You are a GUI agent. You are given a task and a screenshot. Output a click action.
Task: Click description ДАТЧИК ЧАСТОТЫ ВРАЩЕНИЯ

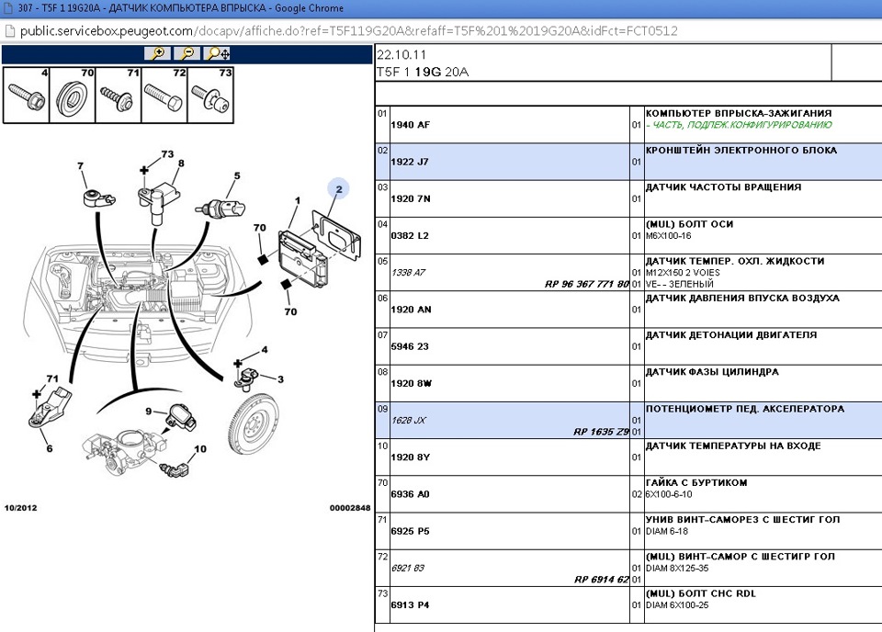[723, 186]
